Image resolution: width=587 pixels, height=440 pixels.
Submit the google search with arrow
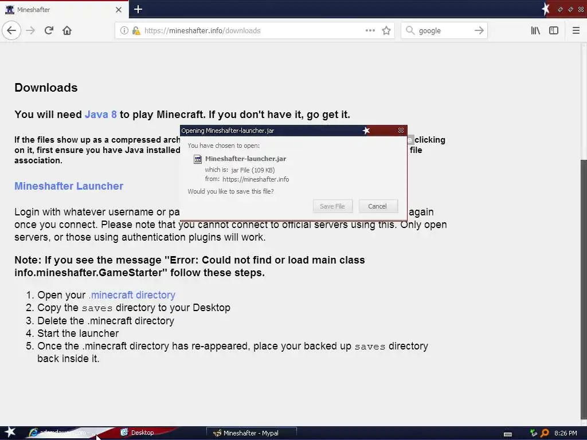click(479, 31)
